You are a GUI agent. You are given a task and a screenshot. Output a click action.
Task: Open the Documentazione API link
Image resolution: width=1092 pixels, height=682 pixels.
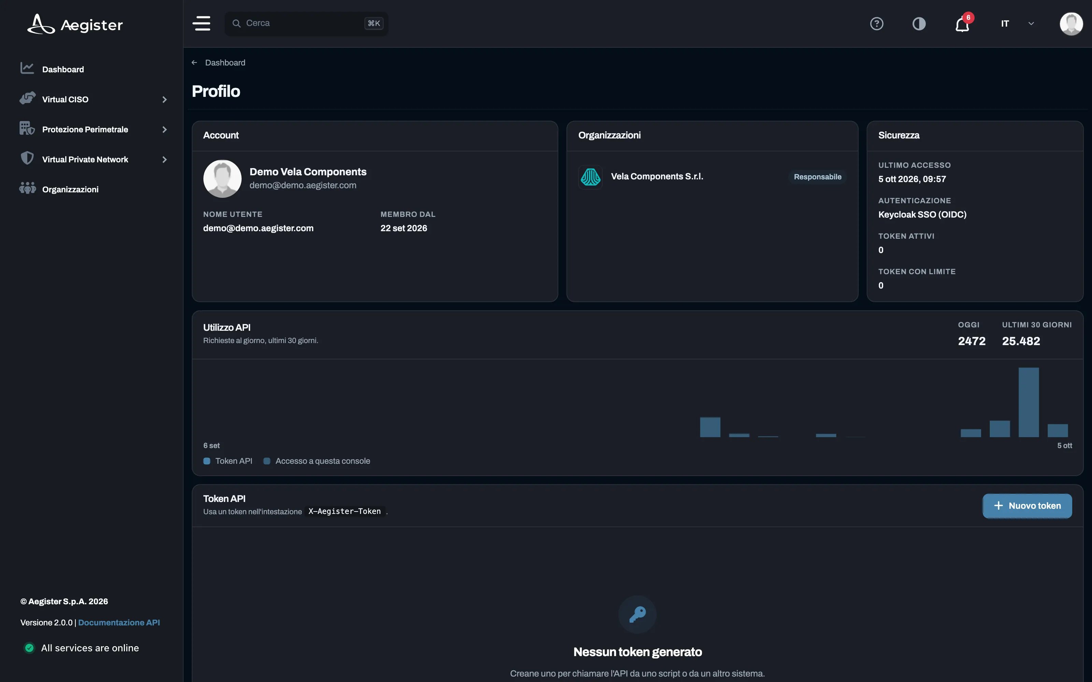(x=119, y=622)
